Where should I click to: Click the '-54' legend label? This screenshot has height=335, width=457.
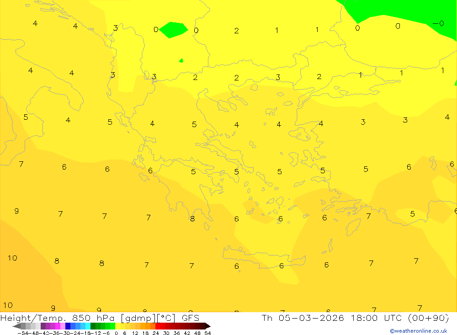point(23,333)
